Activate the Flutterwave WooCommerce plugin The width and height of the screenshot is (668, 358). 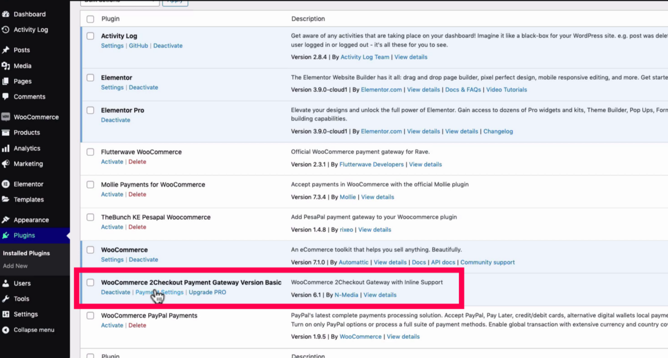pos(112,162)
